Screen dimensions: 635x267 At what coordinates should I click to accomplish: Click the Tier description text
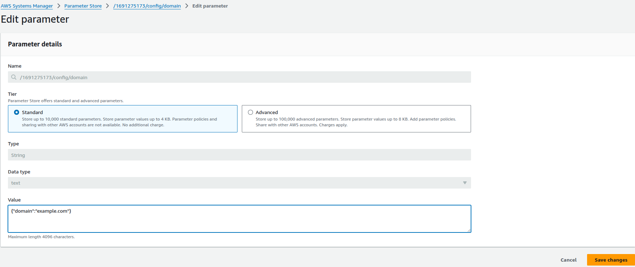(66, 101)
